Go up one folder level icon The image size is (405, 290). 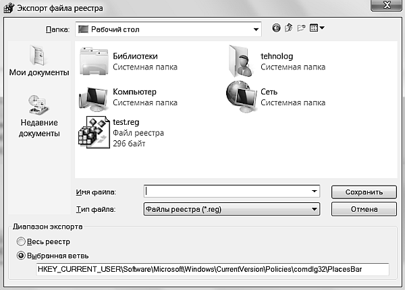pos(289,28)
